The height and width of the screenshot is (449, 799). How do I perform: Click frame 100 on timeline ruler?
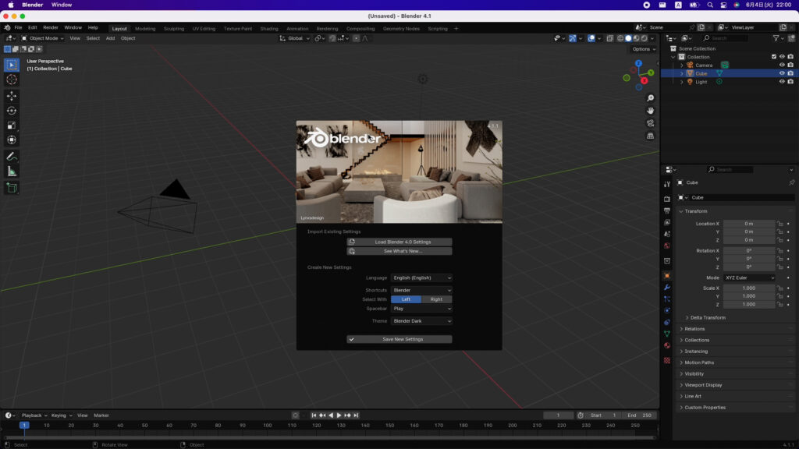(x=268, y=426)
